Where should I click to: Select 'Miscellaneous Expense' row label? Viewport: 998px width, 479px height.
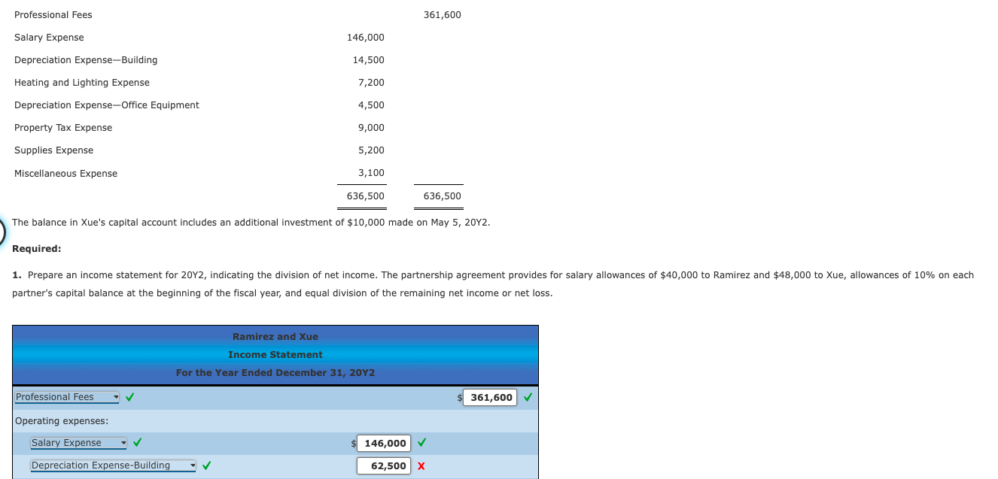(66, 174)
